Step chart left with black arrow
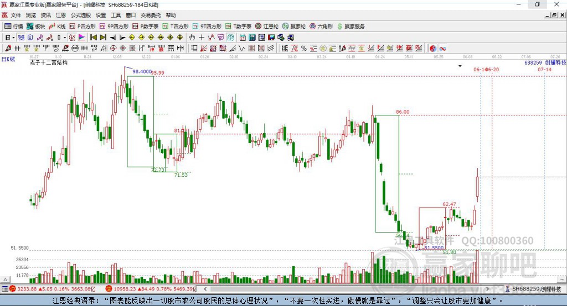The width and height of the screenshot is (567, 306). pyautogui.click(x=113, y=38)
